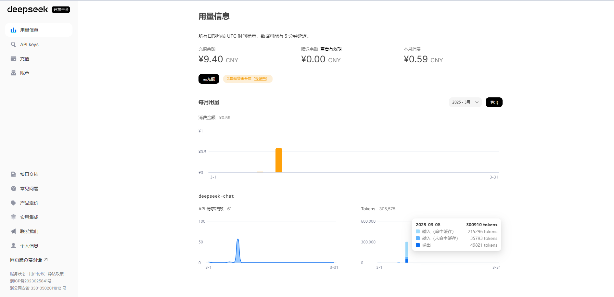The height and width of the screenshot is (297, 614).
Task: Click the 35793 tokens tooltip value
Action: (484, 238)
